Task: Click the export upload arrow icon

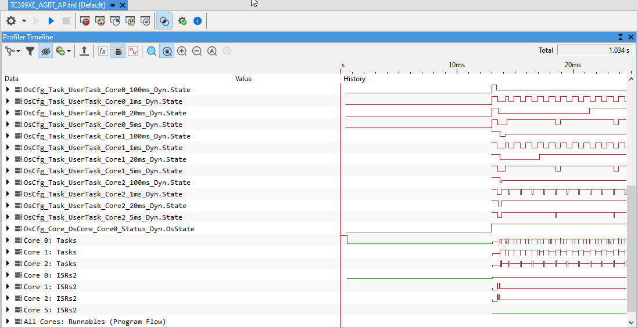Action: (84, 51)
